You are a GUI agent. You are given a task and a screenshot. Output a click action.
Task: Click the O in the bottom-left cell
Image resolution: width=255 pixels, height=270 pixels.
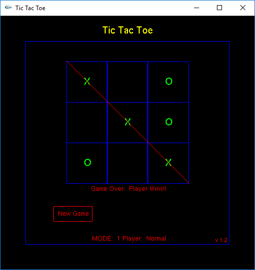coord(87,162)
